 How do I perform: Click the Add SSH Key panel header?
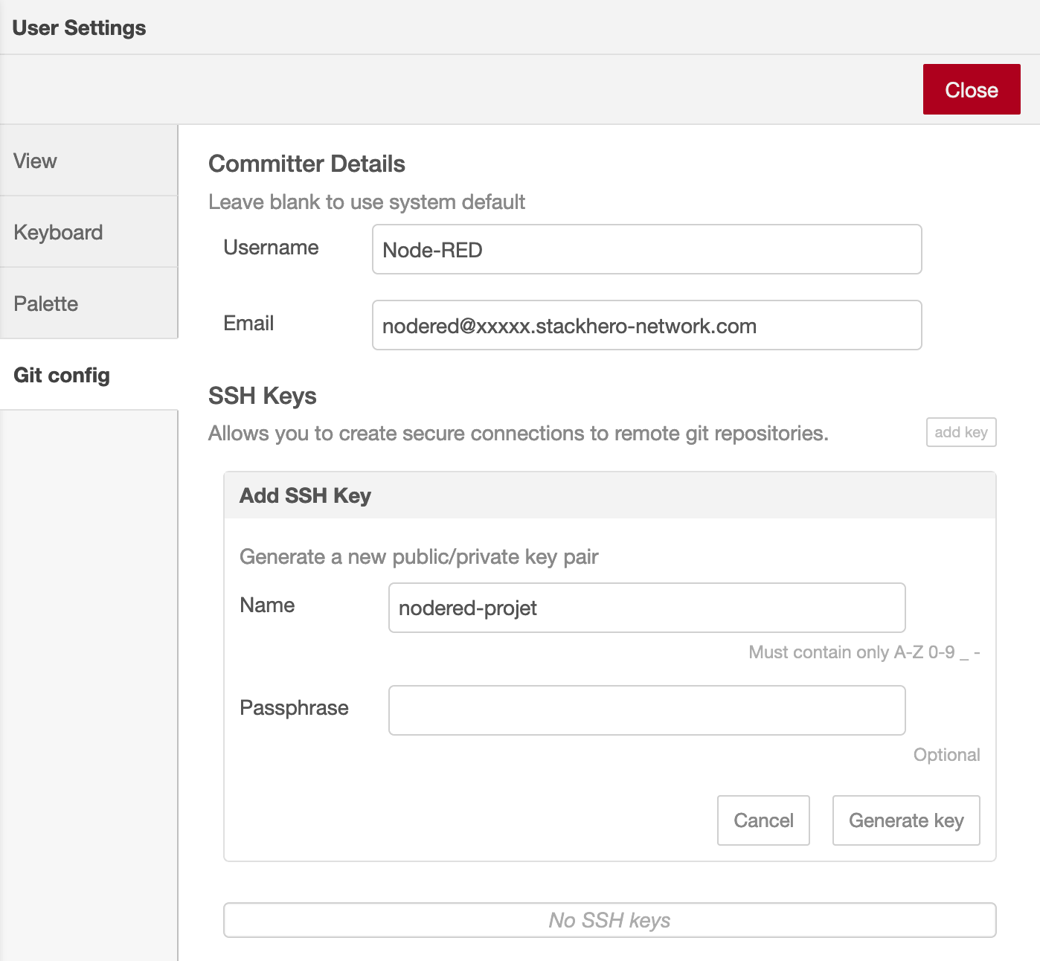pyautogui.click(x=609, y=495)
